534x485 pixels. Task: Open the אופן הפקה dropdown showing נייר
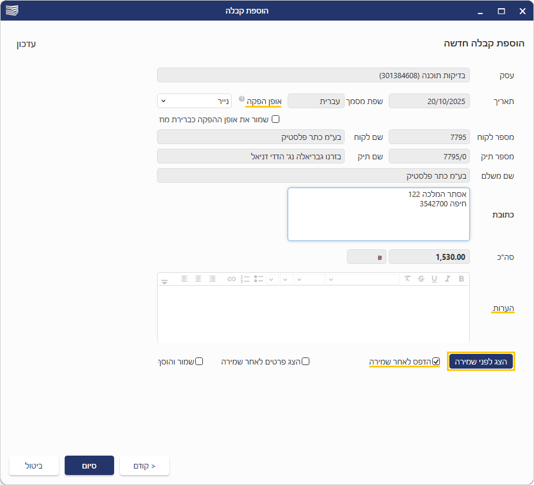pos(194,101)
